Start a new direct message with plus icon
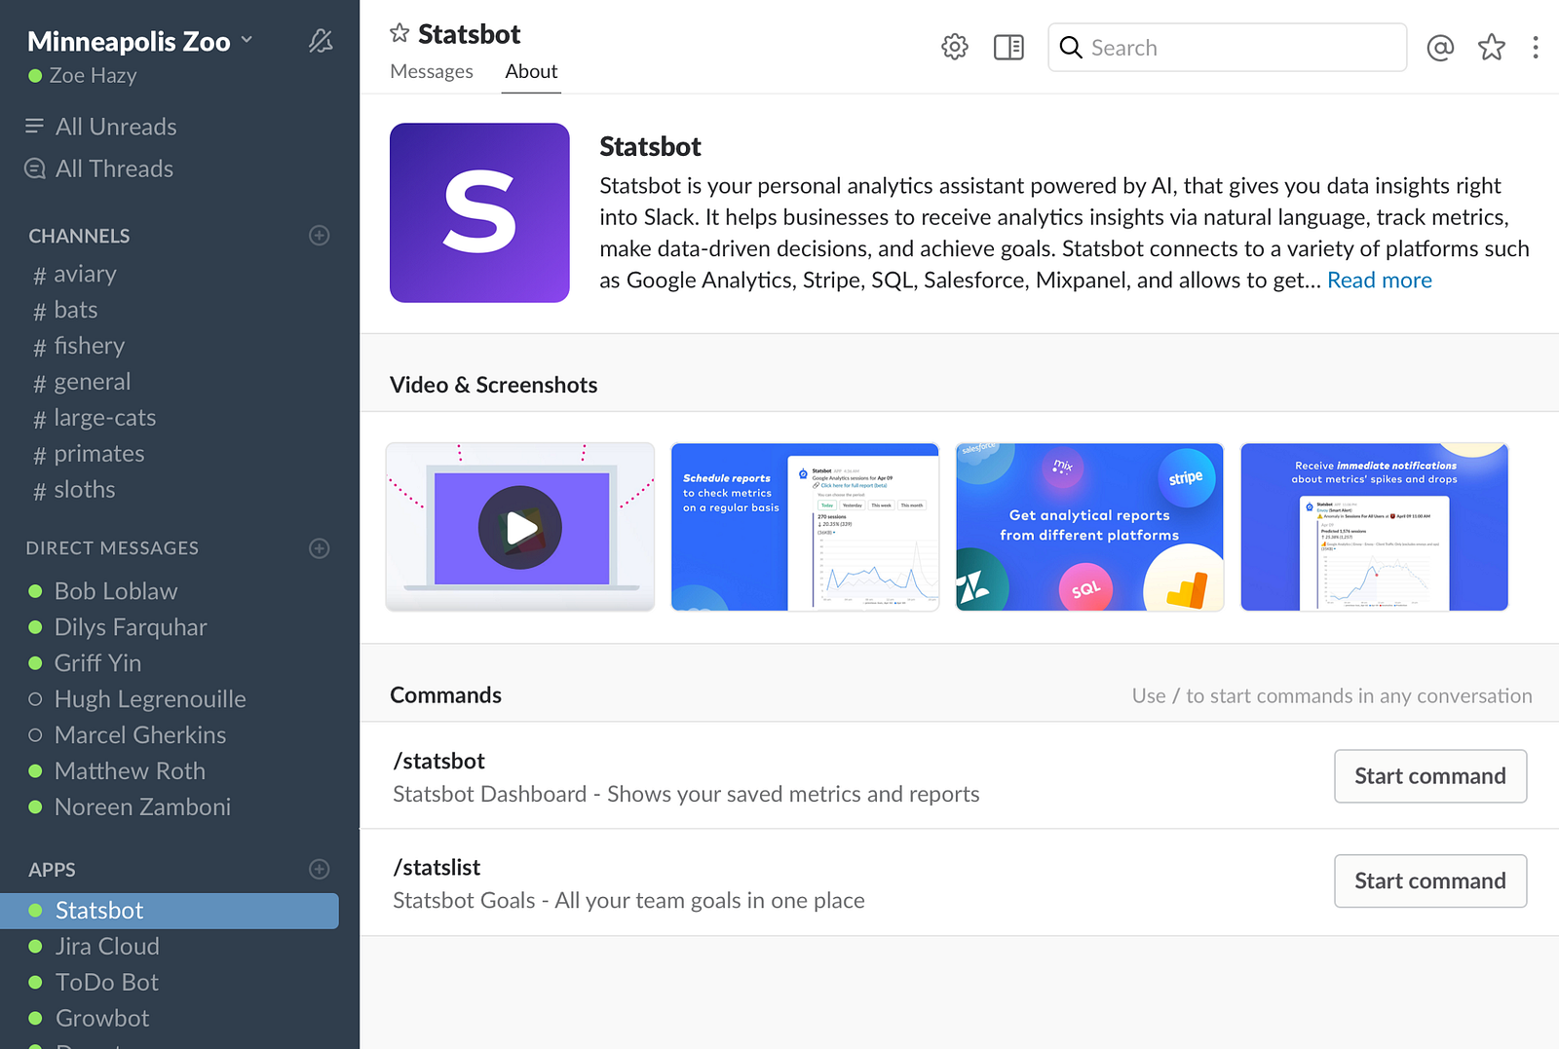The image size is (1559, 1049). click(319, 548)
